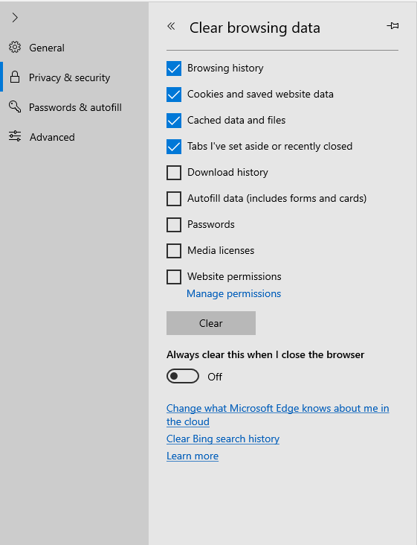Open the Manage permissions link
The image size is (417, 545).
click(234, 293)
